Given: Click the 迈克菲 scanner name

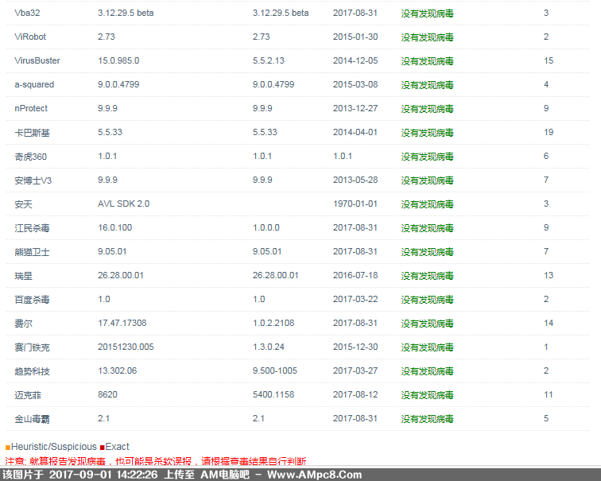Looking at the screenshot, I should [x=28, y=395].
